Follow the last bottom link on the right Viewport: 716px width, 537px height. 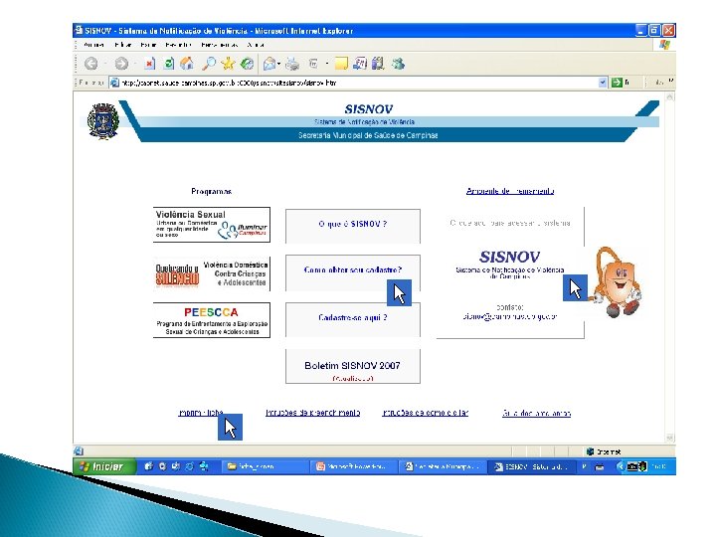537,414
